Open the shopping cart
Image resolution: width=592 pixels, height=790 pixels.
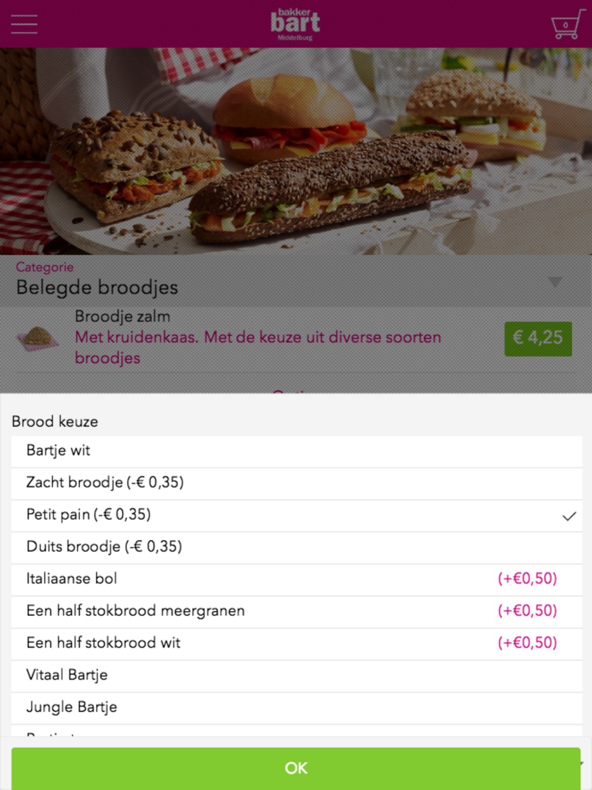[567, 24]
